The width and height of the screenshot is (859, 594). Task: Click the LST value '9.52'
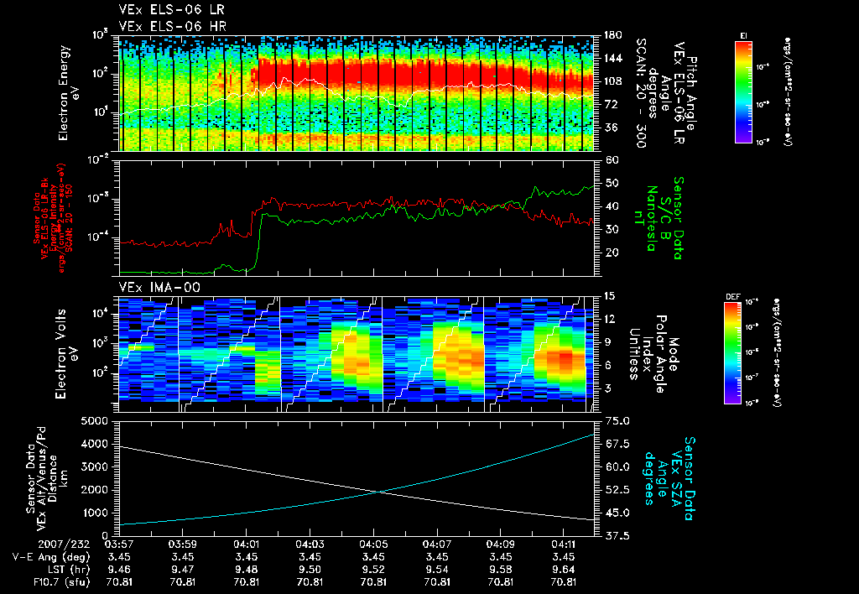tap(373, 570)
